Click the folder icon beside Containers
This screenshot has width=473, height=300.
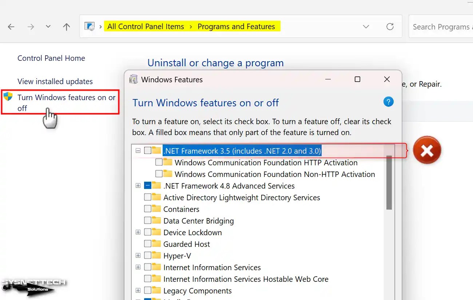tap(156, 209)
